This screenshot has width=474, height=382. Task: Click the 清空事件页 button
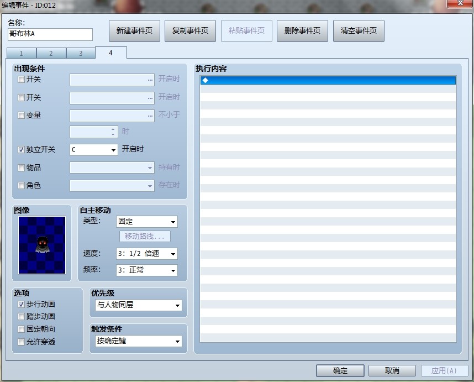click(359, 30)
